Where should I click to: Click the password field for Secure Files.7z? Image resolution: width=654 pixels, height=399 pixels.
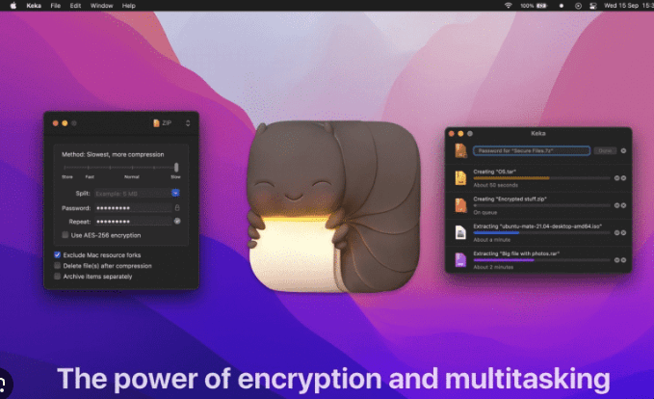532,150
